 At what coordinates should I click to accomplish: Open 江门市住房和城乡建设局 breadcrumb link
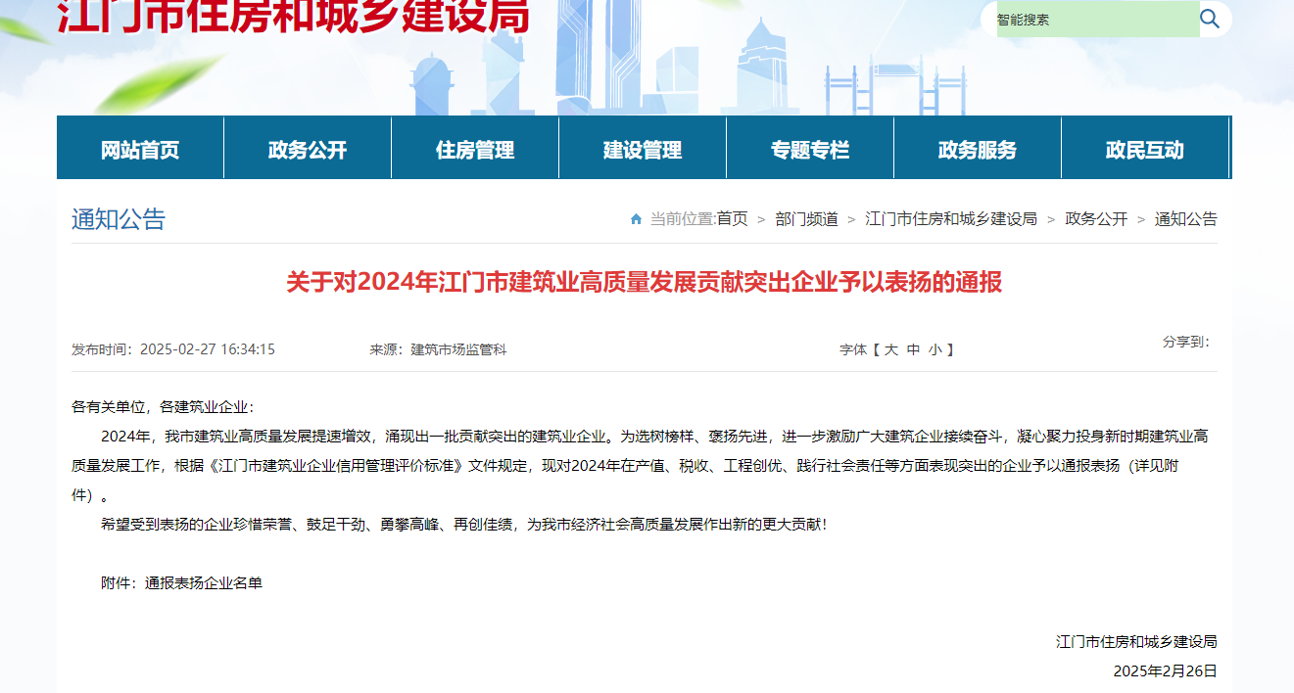[x=951, y=219]
